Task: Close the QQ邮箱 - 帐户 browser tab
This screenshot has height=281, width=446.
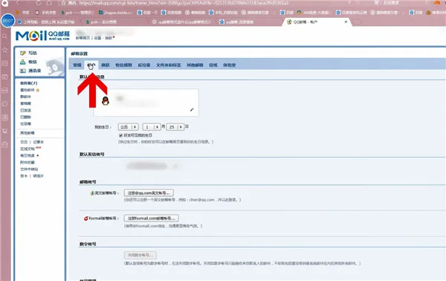Action: tap(346, 22)
